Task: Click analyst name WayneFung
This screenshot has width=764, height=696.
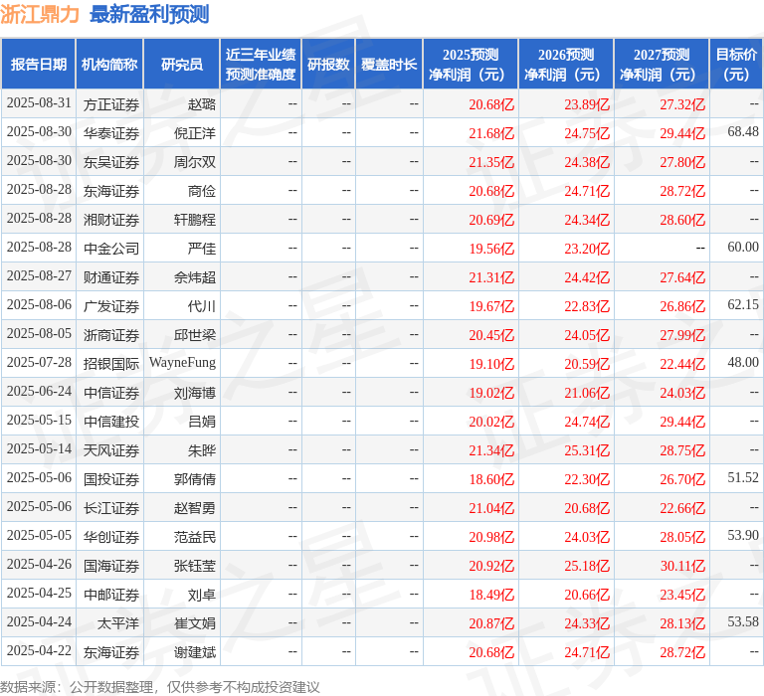Action: (x=182, y=363)
